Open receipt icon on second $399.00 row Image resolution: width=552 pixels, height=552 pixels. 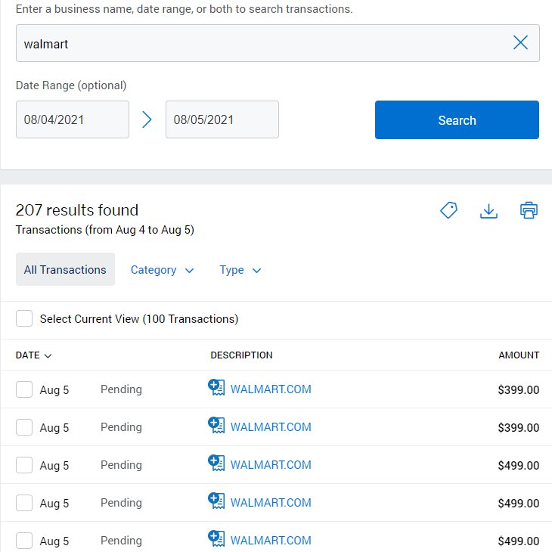[x=216, y=425]
